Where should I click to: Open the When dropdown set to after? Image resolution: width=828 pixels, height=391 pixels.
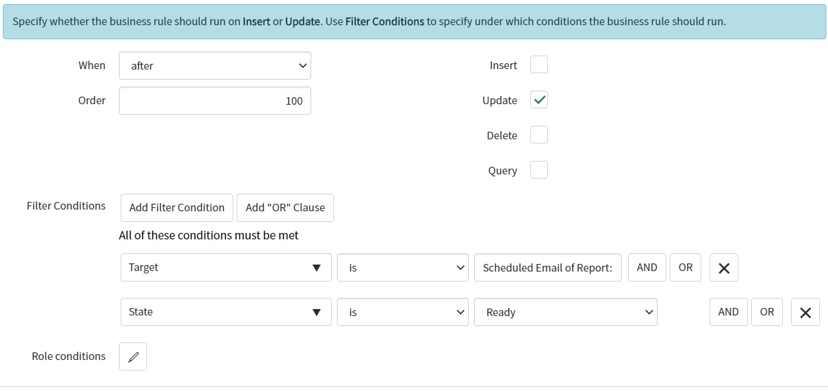215,66
